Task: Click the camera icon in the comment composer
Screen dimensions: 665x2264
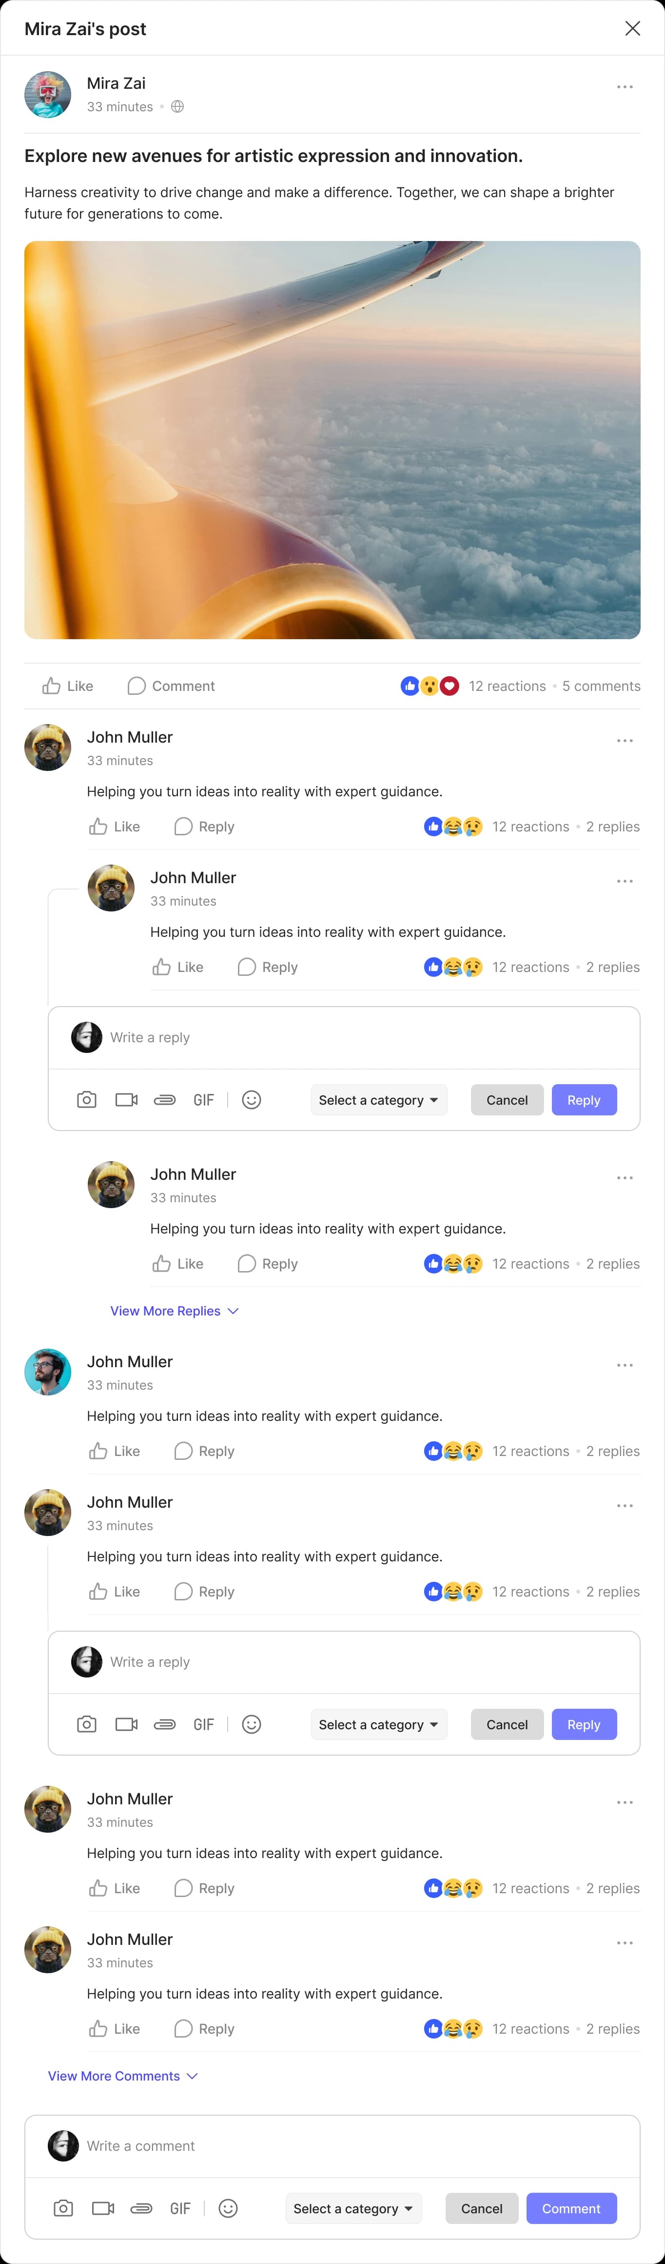Action: (x=63, y=2209)
